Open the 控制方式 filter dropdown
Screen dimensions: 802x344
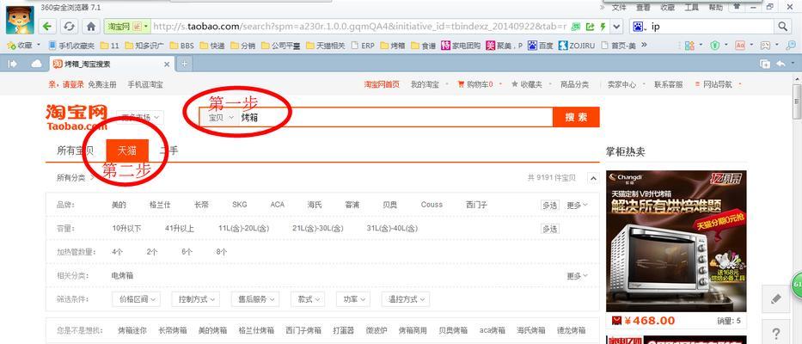(x=196, y=299)
